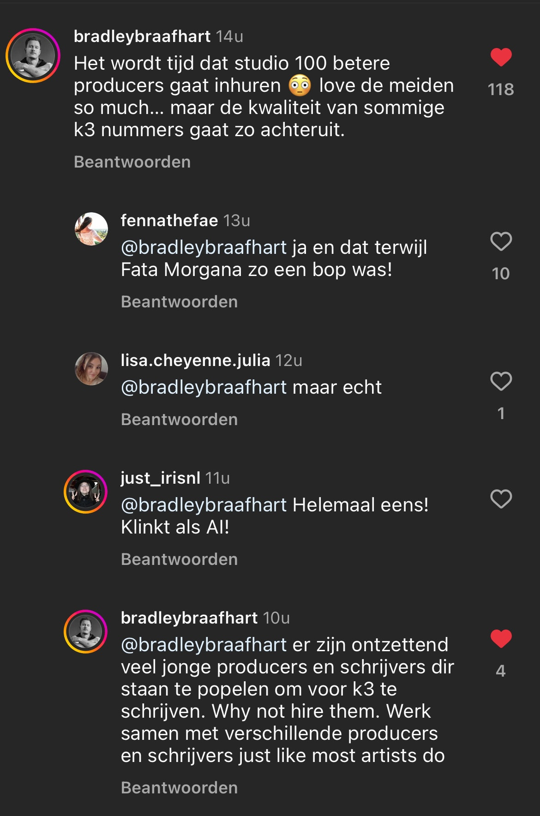Like fennathefae's Fata Morgana reply
This screenshot has height=816, width=540.
(501, 241)
